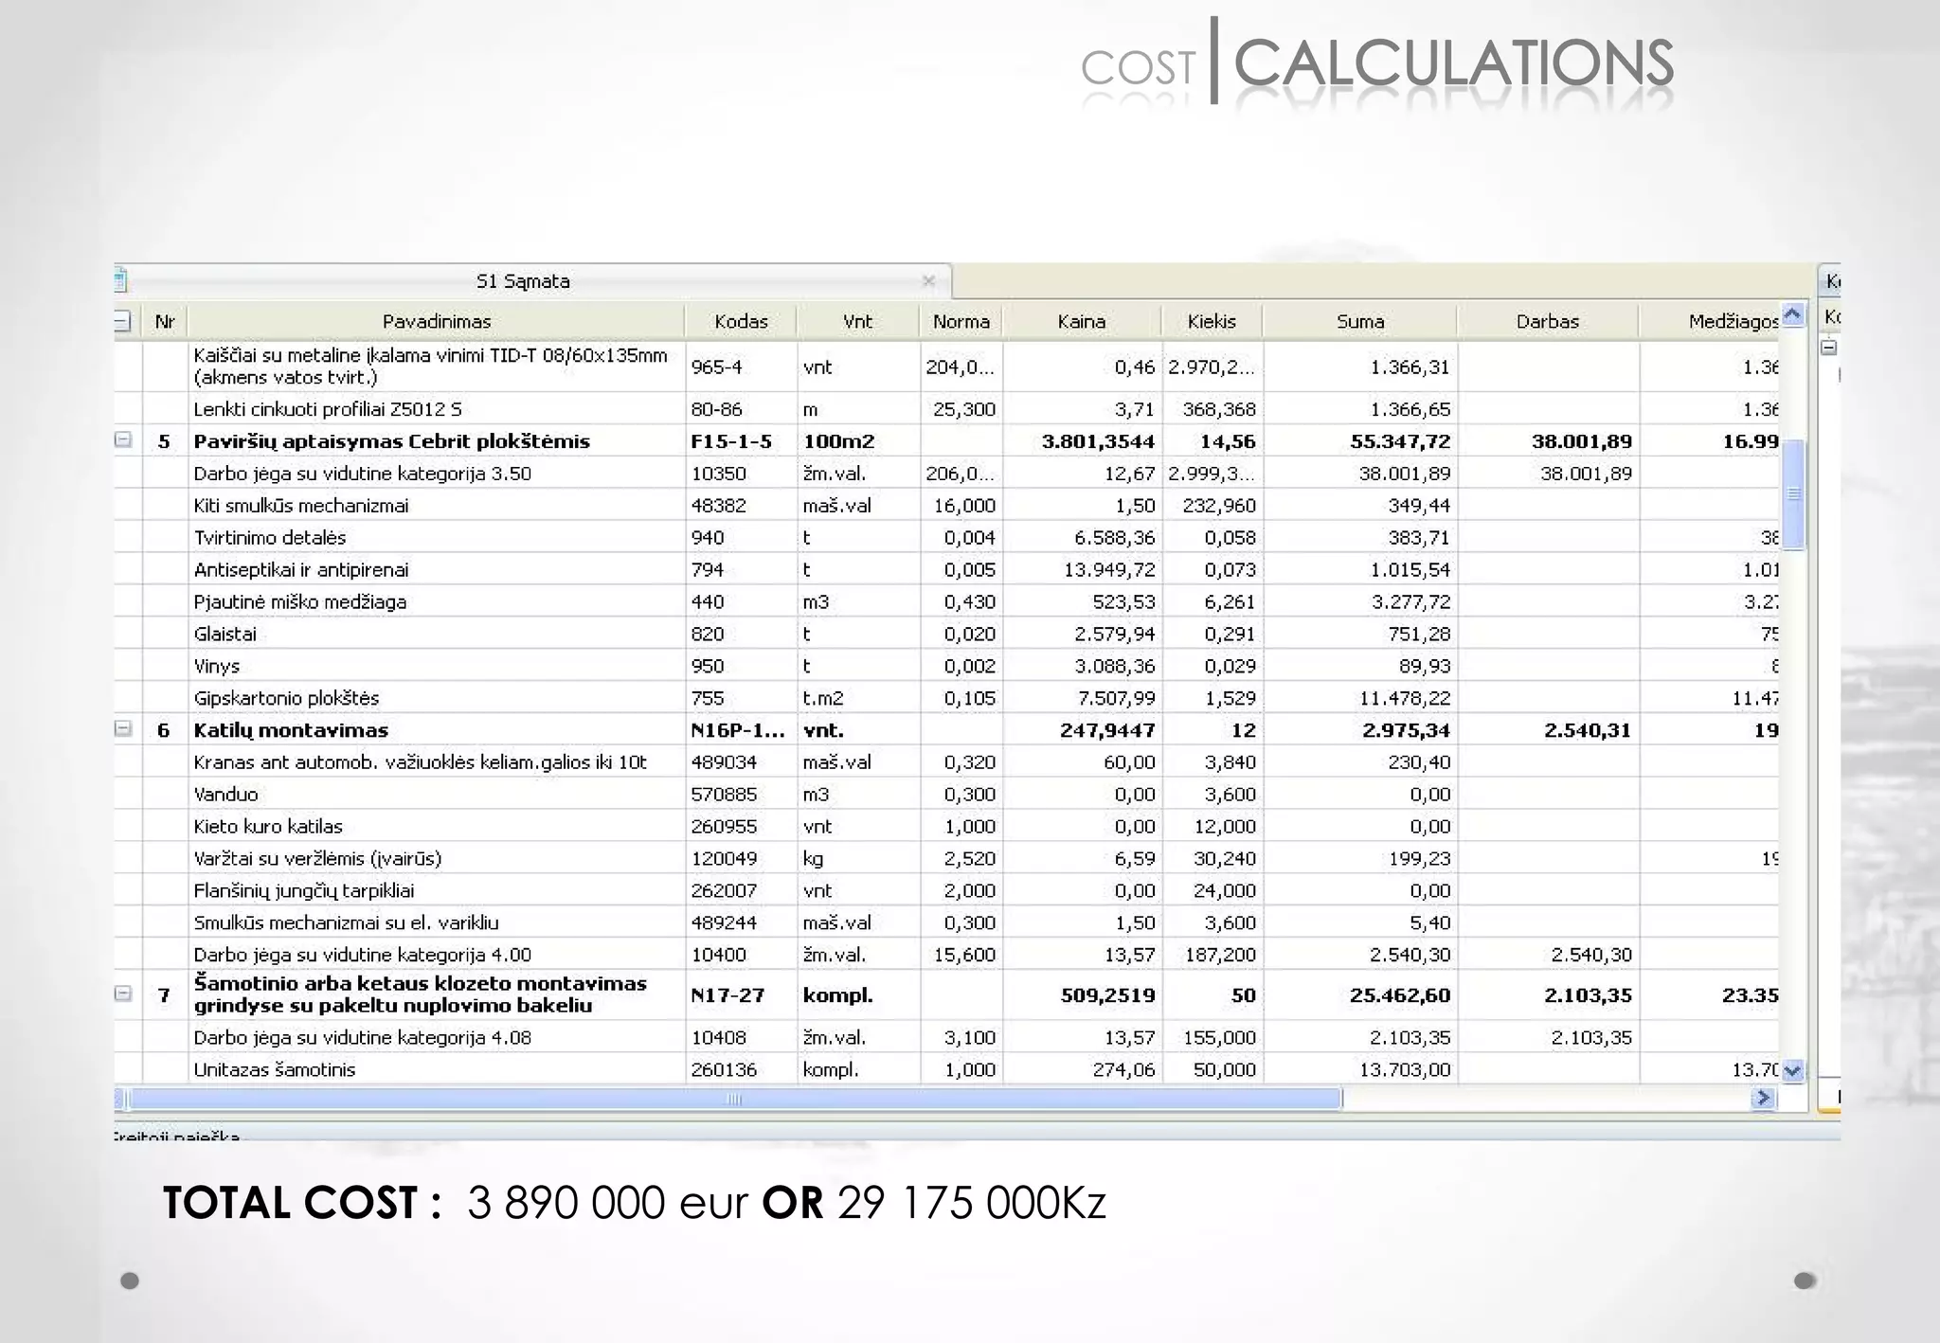Click horizontal scrollbar right arrow
This screenshot has width=1940, height=1343.
coord(1763,1098)
